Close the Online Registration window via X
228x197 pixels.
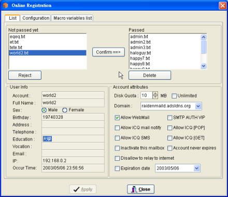(222, 6)
